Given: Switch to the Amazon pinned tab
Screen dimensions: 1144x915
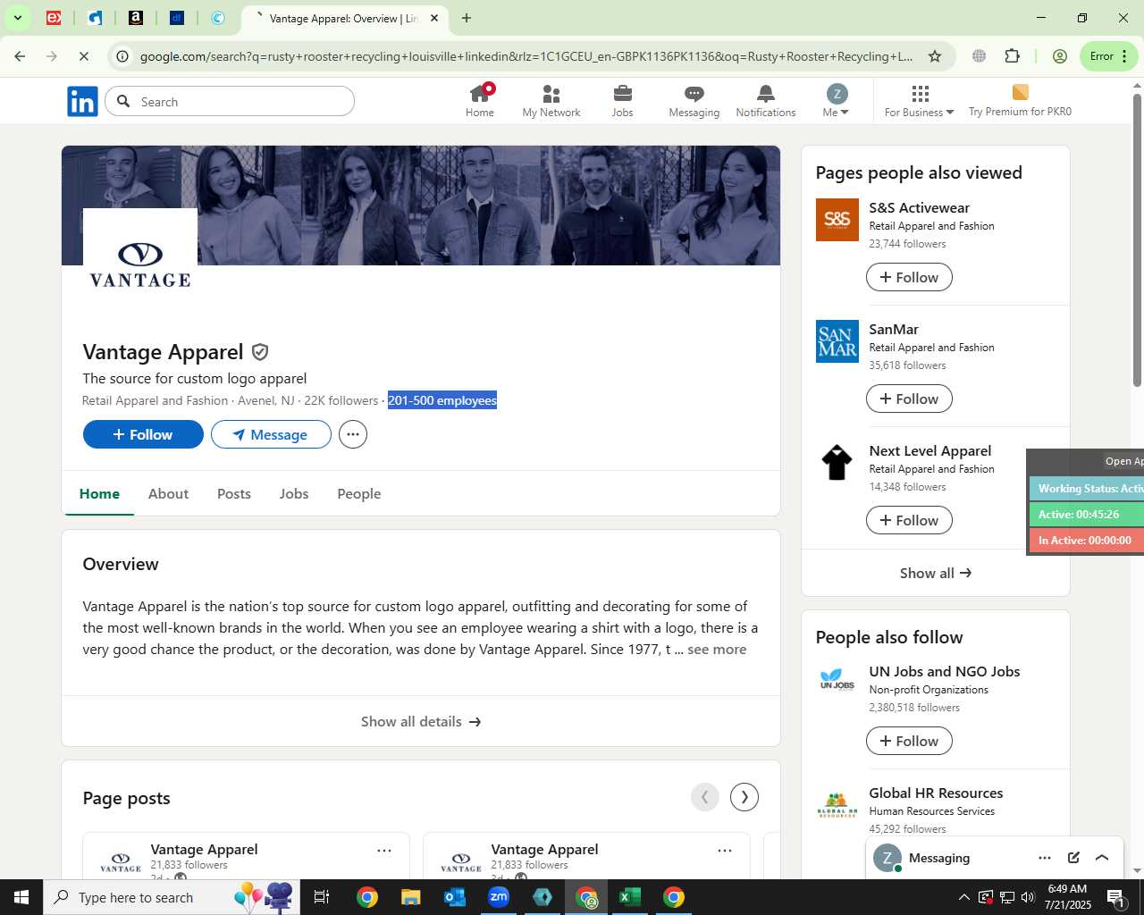Looking at the screenshot, I should pyautogui.click(x=136, y=18).
